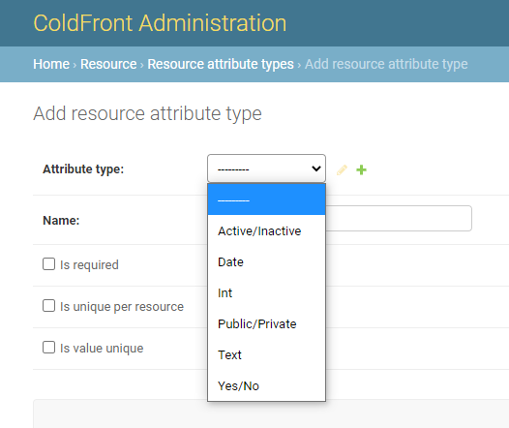Click the Is value unique label
Viewport: 509px width, 428px height.
pos(102,349)
